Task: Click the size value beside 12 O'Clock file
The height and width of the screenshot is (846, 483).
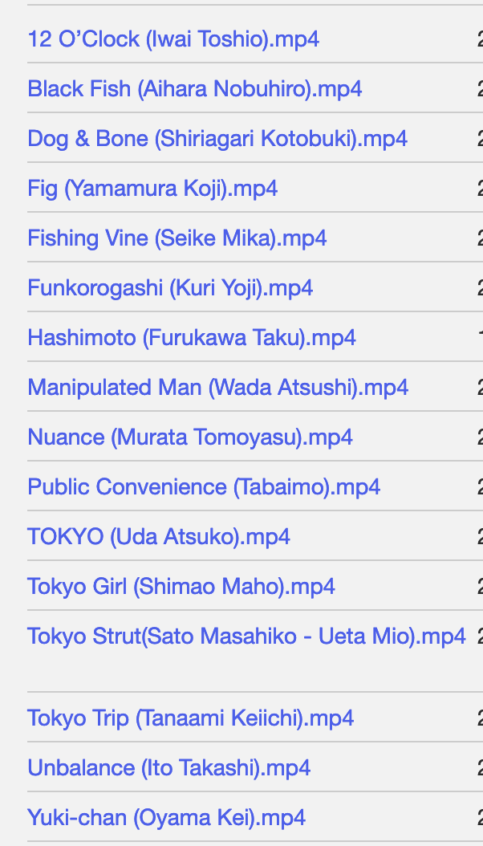Action: coord(480,39)
